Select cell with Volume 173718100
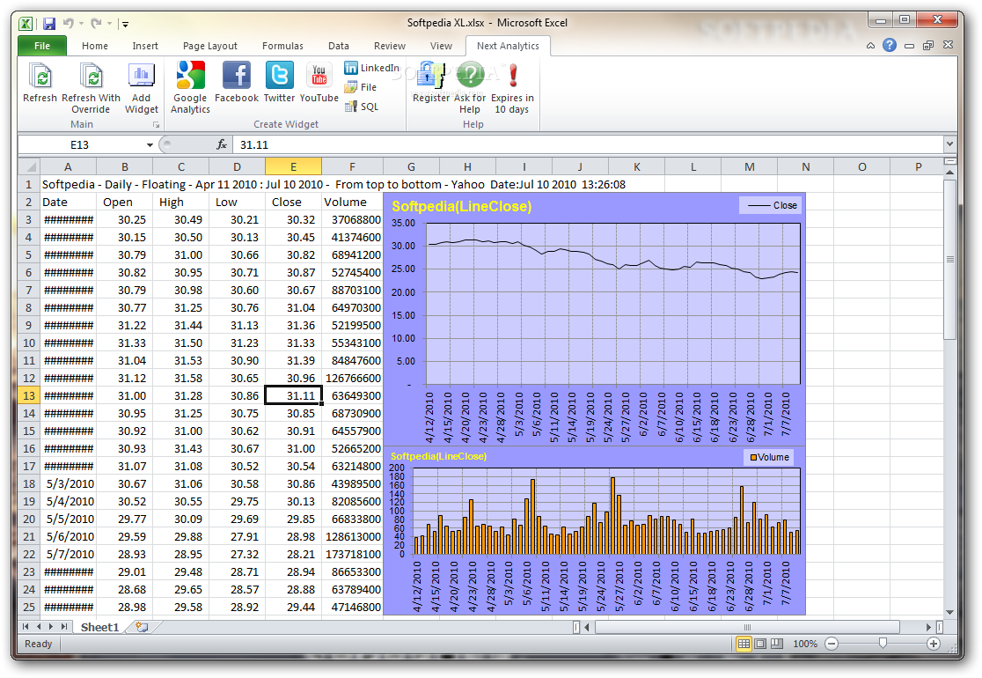Viewport: 982px width, 678px height. (x=353, y=555)
